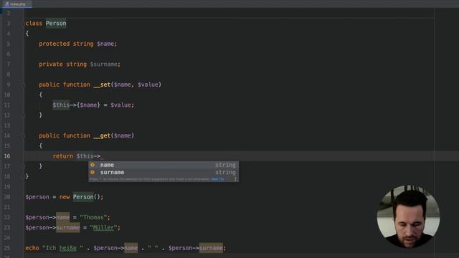Viewport: 459px width, 258px height.
Task: Choose the "name" completion suggestion
Action: tap(164, 165)
